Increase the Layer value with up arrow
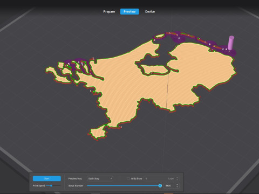Viewport: 259px width, 194px height. click(178, 177)
